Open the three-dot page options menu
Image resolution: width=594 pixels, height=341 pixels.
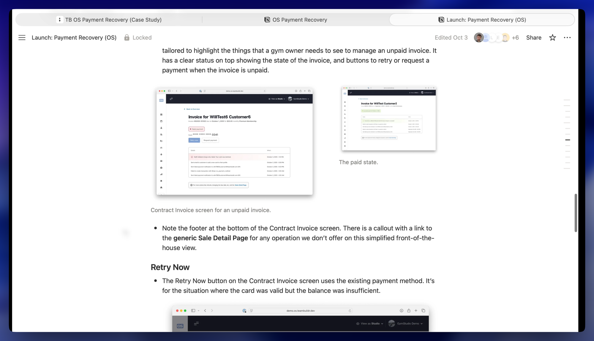coord(567,38)
